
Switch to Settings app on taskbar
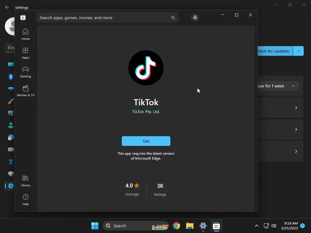[203, 226]
